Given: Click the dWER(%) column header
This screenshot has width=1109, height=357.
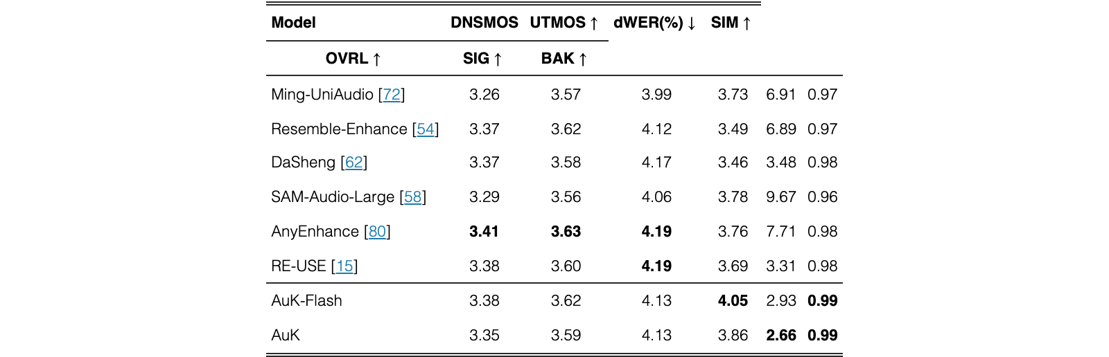Looking at the screenshot, I should (655, 22).
